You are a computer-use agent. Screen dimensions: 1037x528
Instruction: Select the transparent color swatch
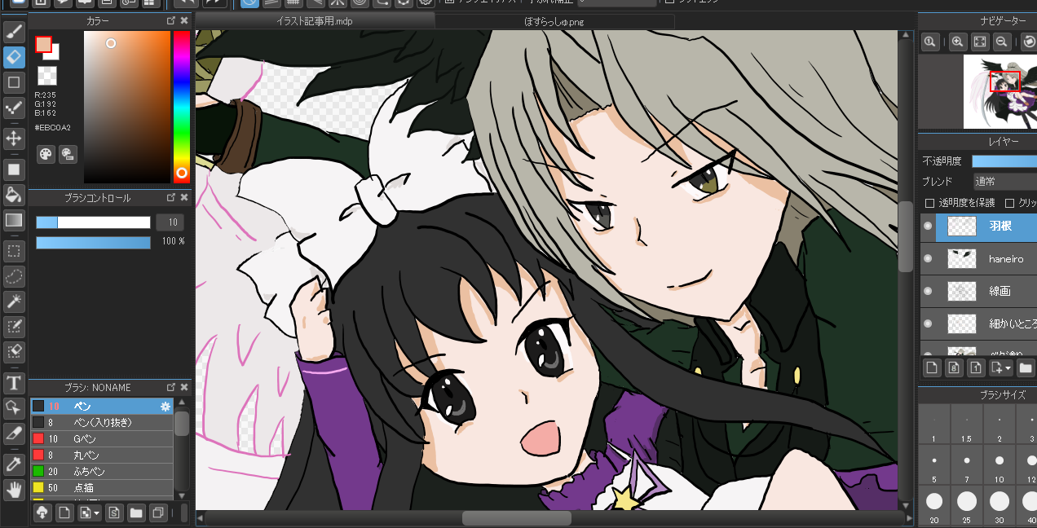click(x=47, y=77)
